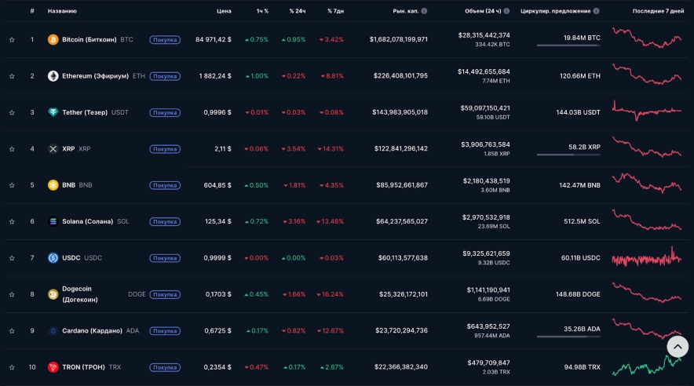
Task: Sort by the % 24ч column header
Action: tap(297, 11)
